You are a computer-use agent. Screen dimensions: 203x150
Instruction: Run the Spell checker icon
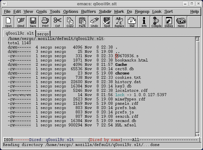pyautogui.click(x=107, y=22)
